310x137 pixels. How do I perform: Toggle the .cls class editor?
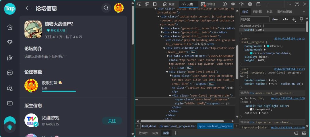pyautogui.click(x=285, y=19)
